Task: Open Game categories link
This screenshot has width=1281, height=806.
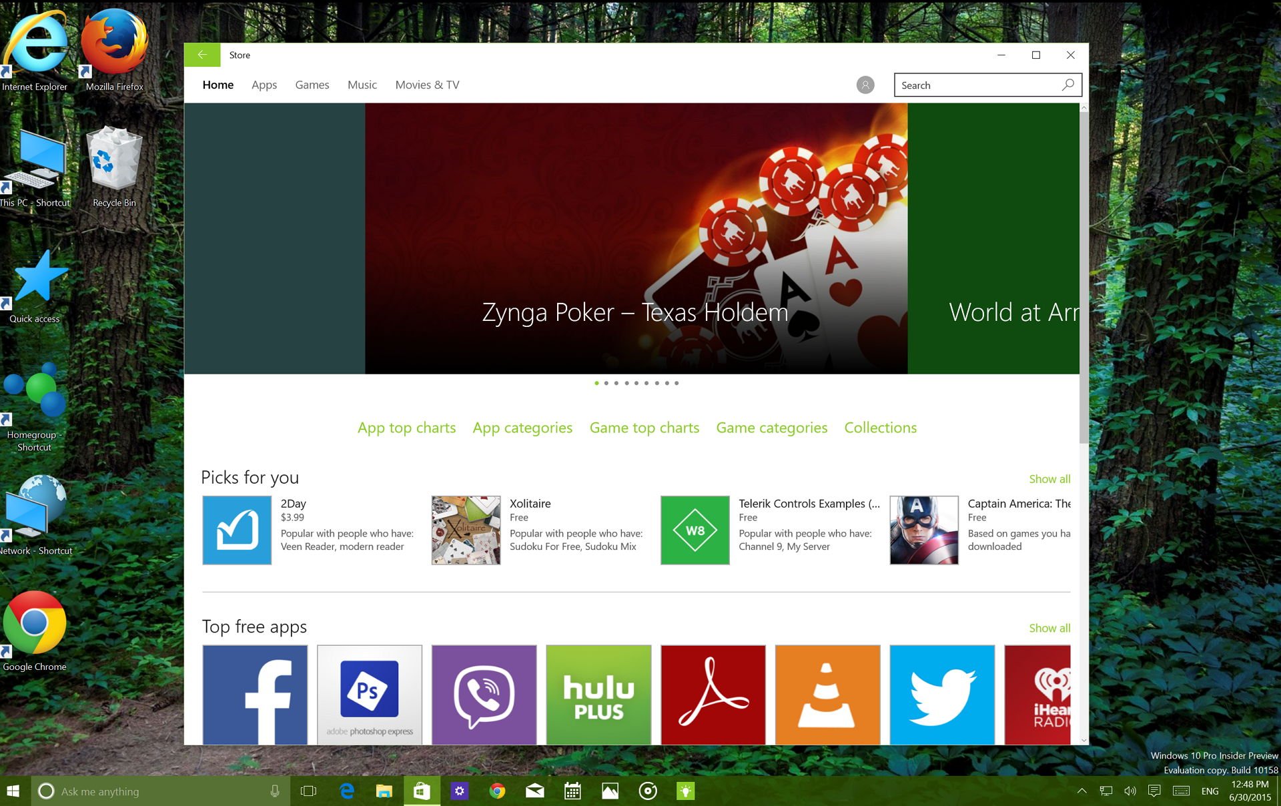Action: pos(772,428)
